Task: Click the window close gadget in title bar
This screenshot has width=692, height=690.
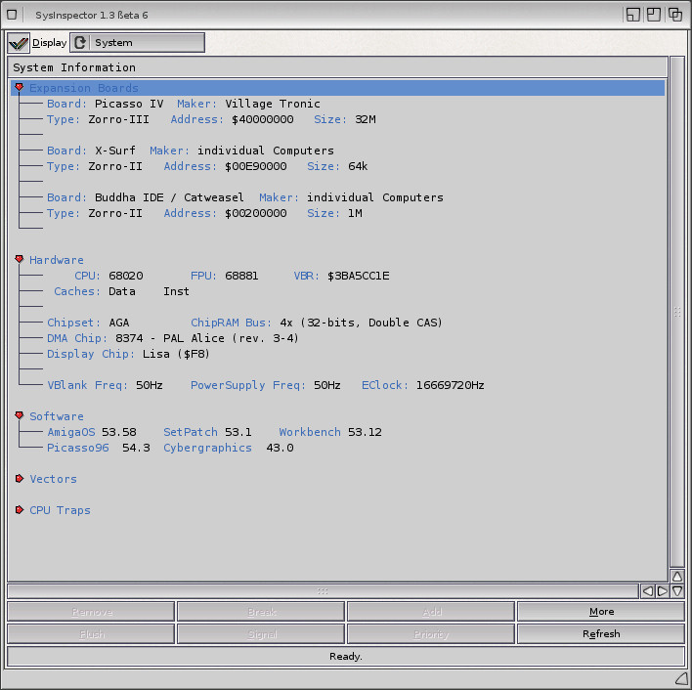Action: coord(13,15)
